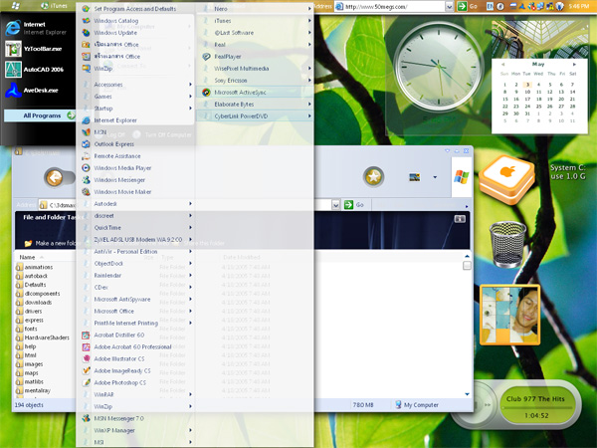Select the animations folder

point(34,267)
